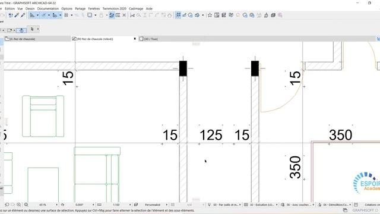Open the Cadimage menu

pos(136,8)
